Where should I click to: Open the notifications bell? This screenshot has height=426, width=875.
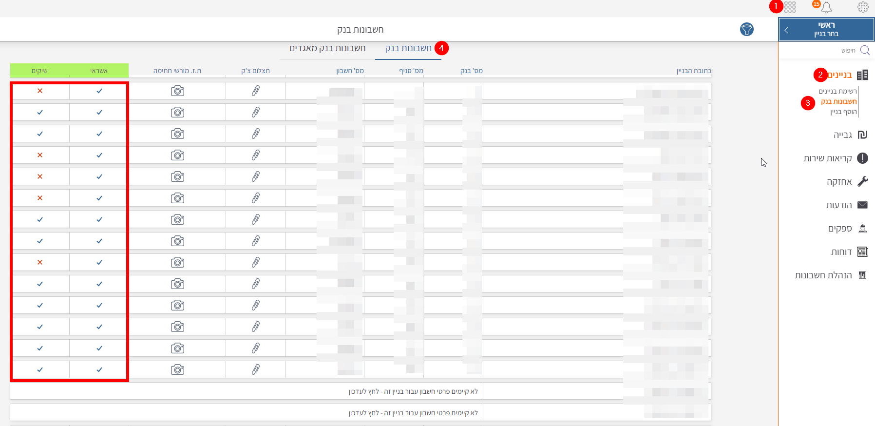[826, 7]
